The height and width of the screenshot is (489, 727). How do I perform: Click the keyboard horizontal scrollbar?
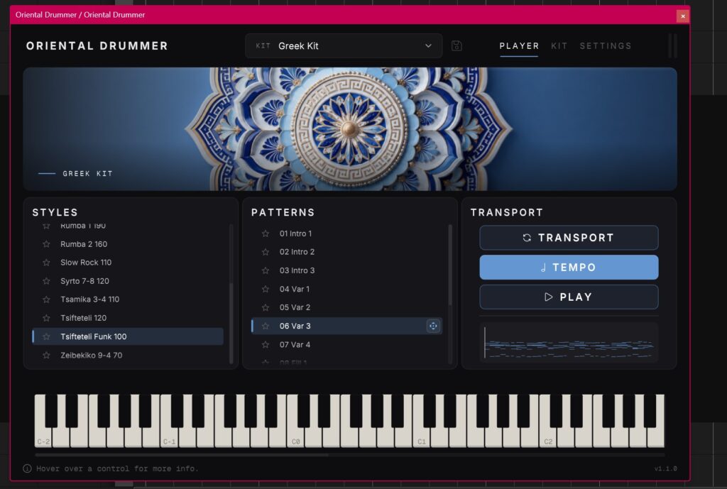tap(182, 455)
